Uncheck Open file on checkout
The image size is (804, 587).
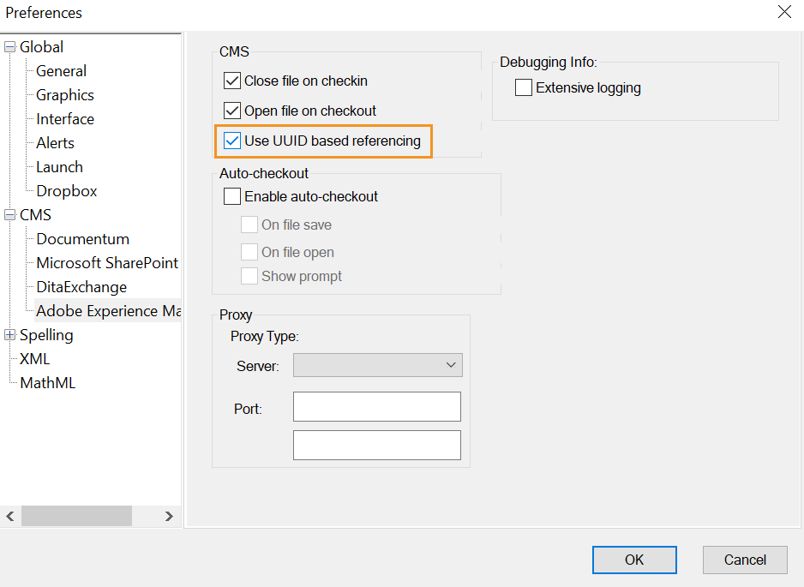click(232, 111)
